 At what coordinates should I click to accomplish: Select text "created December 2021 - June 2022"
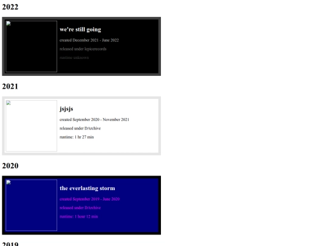click(x=89, y=40)
